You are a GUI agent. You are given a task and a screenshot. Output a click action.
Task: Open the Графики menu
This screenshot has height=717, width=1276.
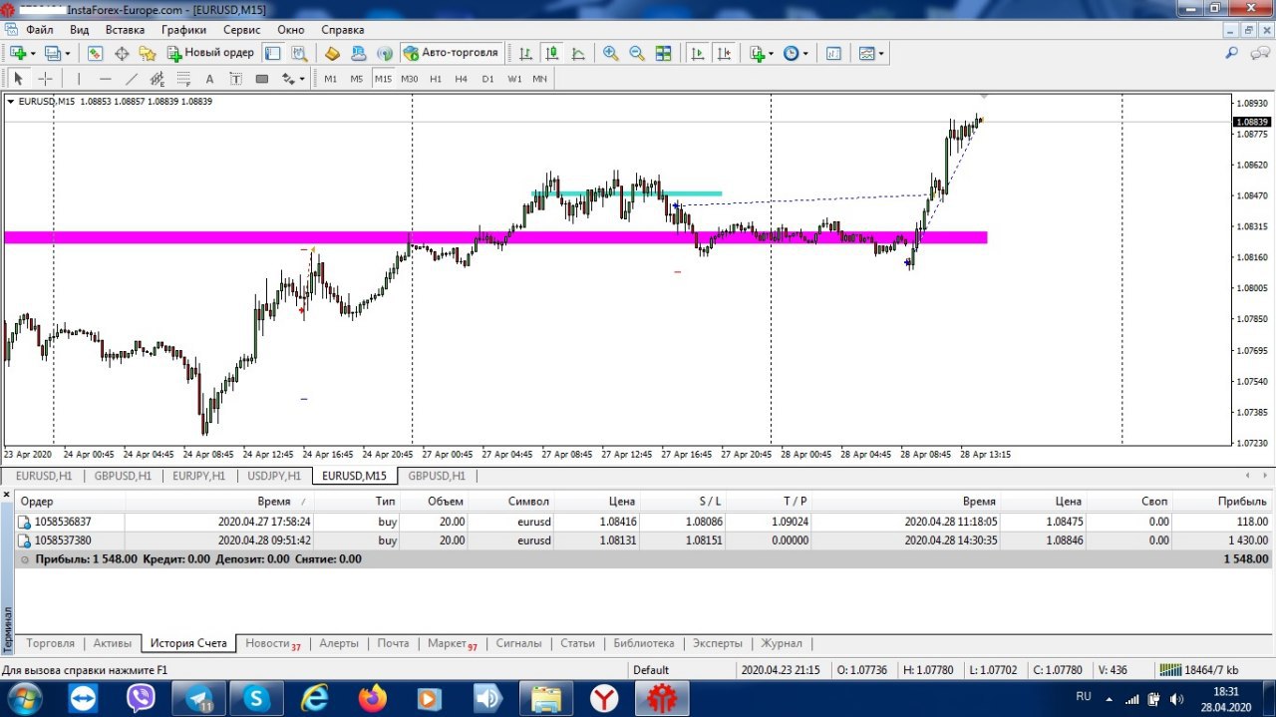point(183,30)
